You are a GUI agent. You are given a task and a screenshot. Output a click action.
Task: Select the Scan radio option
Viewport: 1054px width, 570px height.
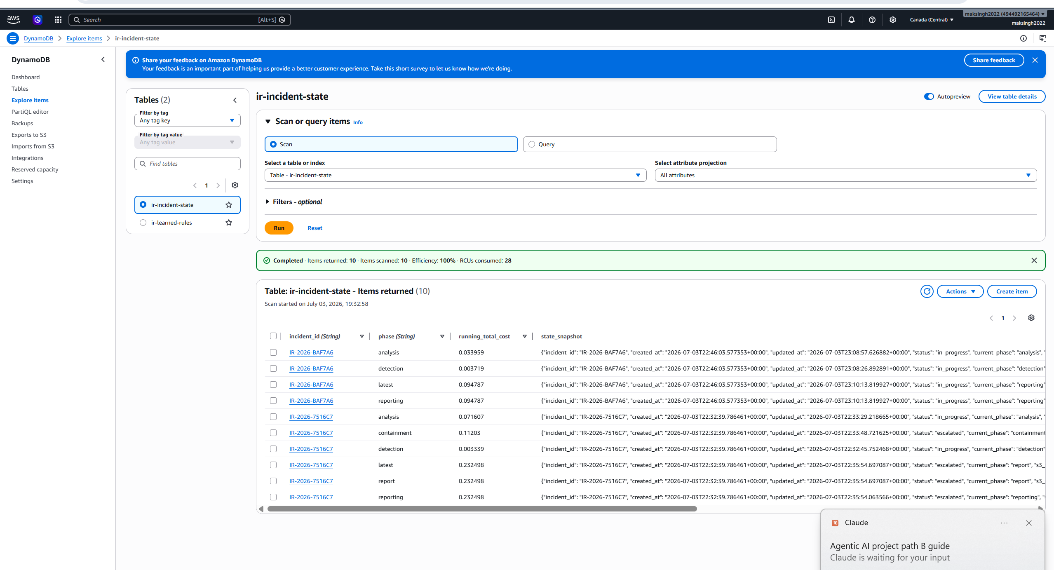[x=273, y=144]
